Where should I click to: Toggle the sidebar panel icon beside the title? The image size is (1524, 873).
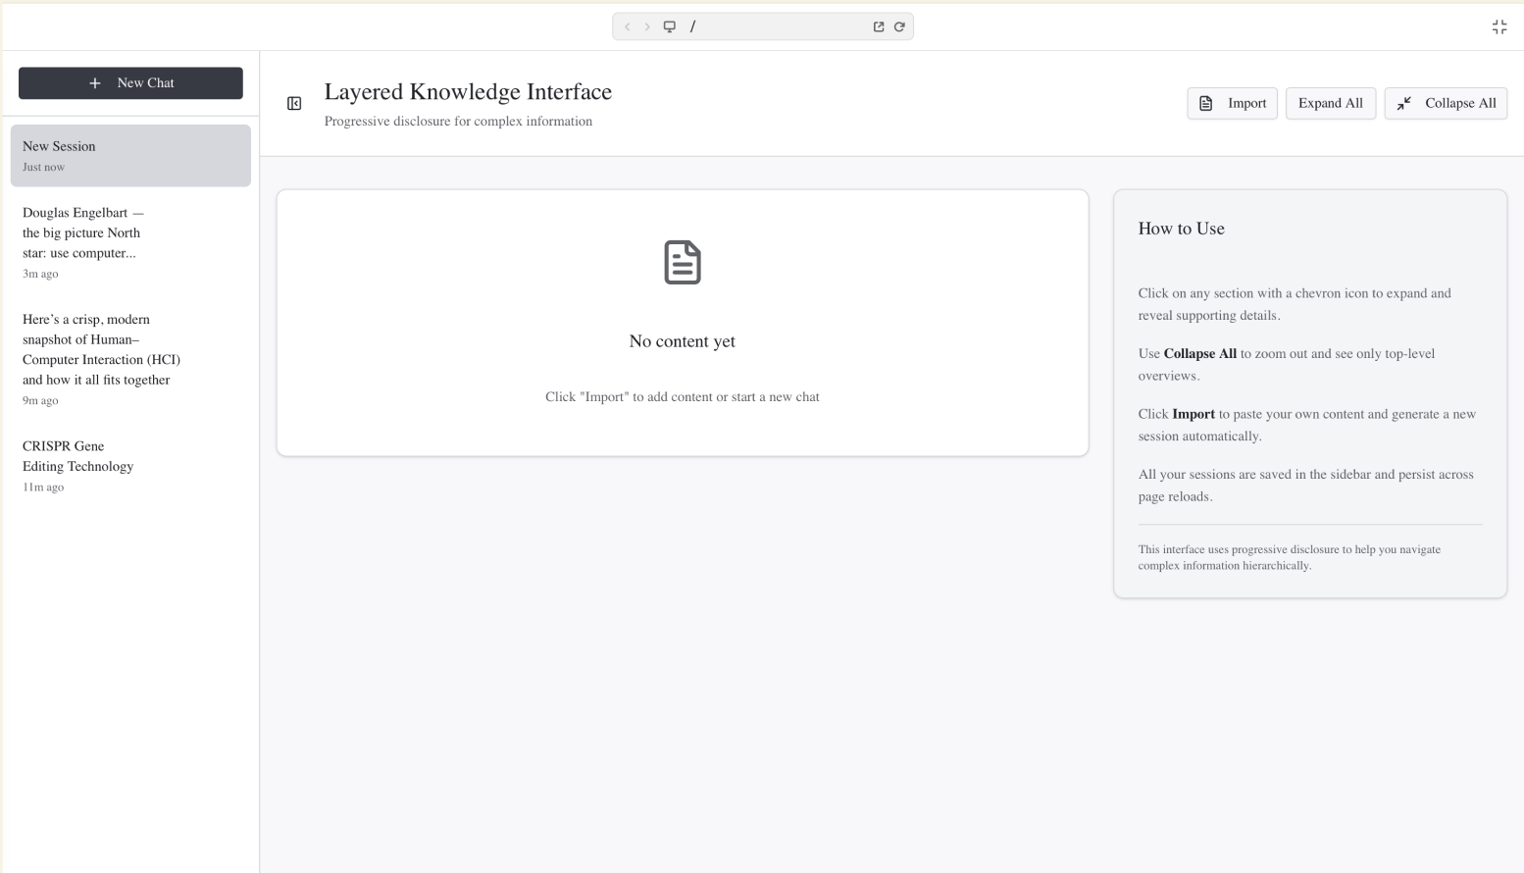293,103
